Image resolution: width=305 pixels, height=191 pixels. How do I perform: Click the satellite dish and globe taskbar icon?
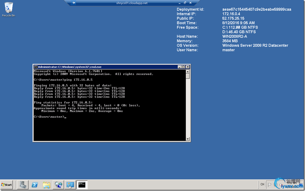click(x=58, y=185)
